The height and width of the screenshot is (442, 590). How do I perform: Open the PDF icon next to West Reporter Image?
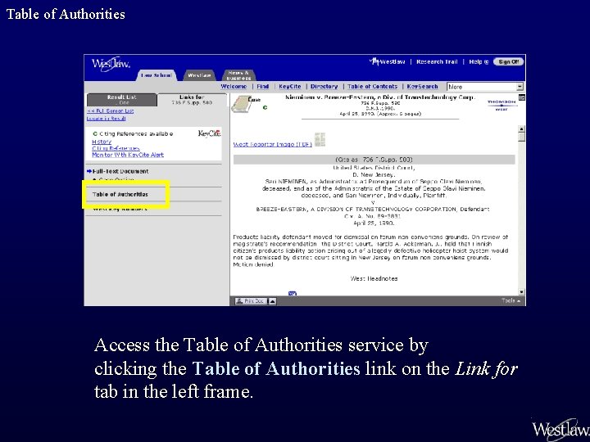pyautogui.click(x=320, y=139)
